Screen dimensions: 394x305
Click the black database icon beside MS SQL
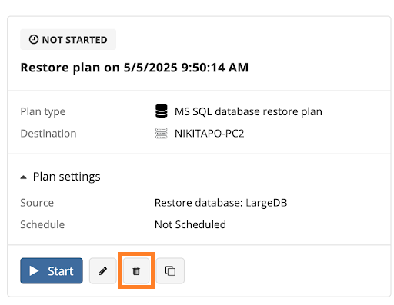click(x=162, y=111)
